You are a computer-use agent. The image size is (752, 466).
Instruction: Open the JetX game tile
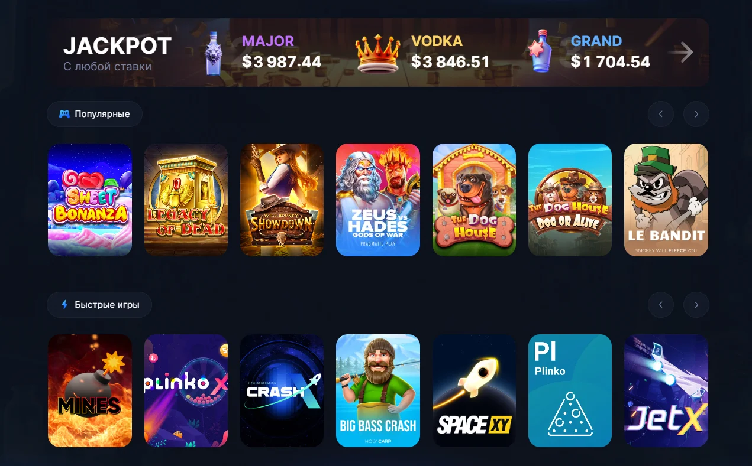[x=666, y=390]
